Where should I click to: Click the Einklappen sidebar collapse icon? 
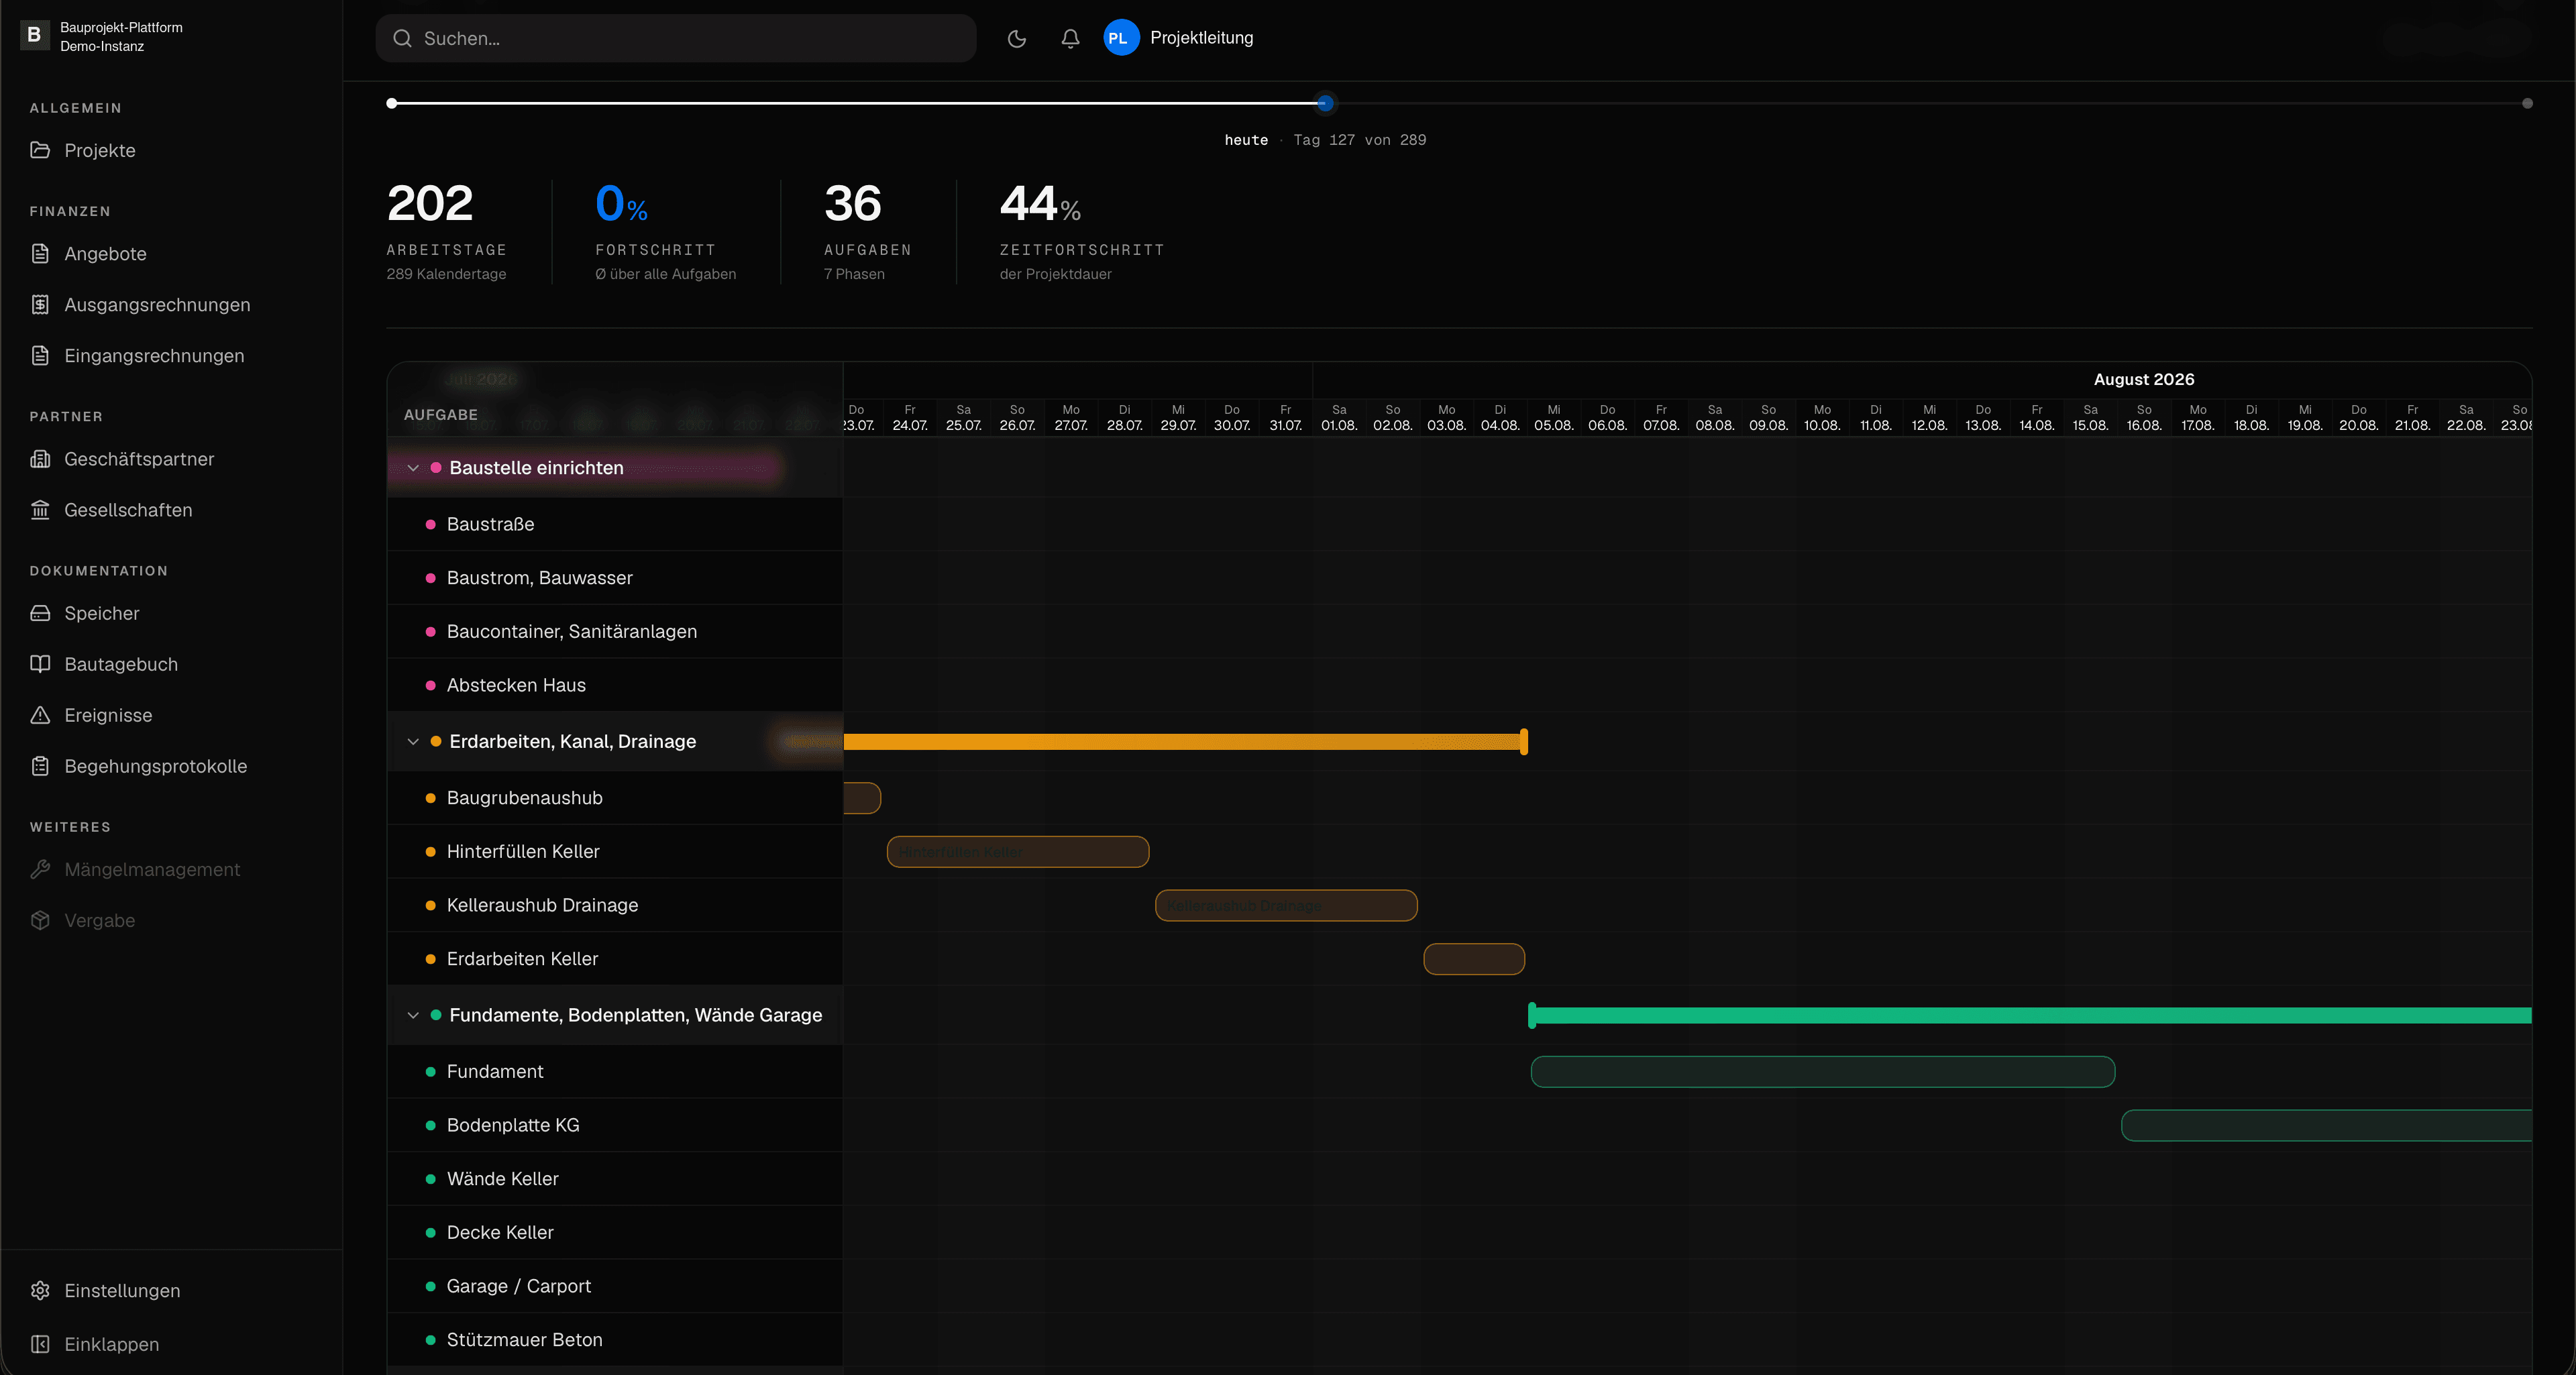40,1344
